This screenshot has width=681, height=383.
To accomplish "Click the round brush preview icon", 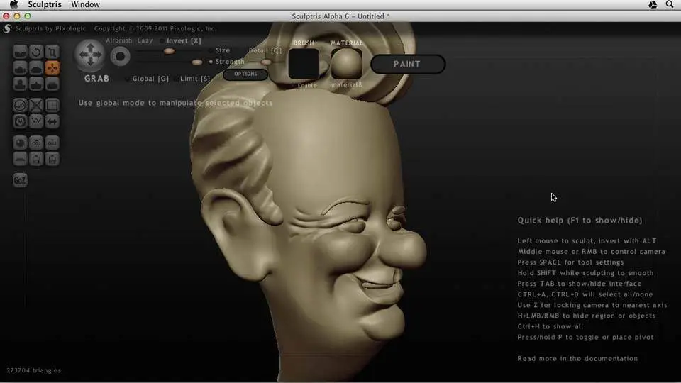I will (x=121, y=57).
